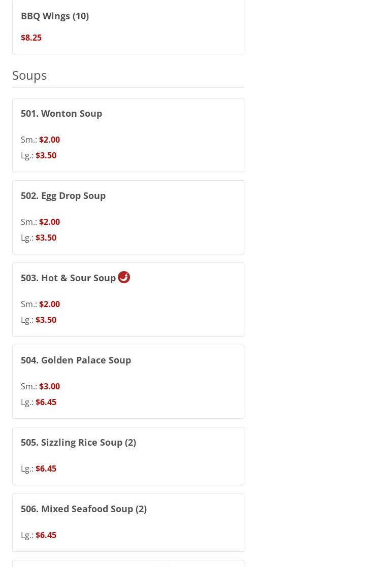Select the $8.25 BBQ Wings price
This screenshot has width=391, height=567.
31,38
